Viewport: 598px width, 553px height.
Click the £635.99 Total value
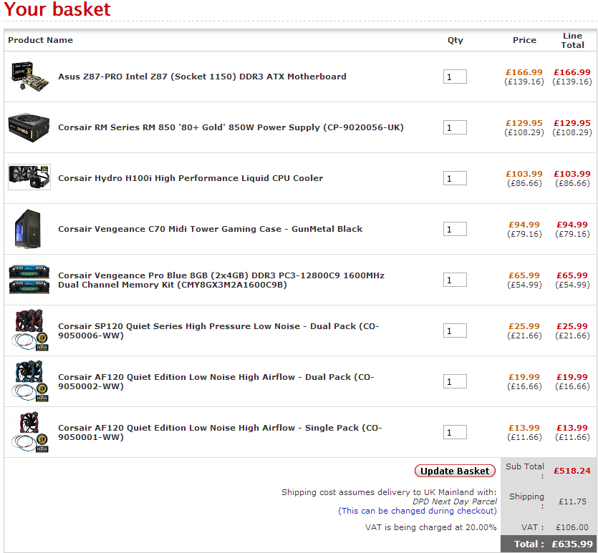pyautogui.click(x=572, y=544)
